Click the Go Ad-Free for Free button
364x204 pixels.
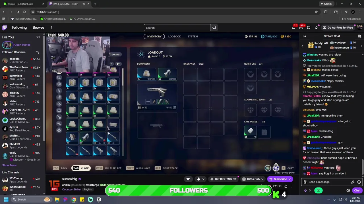(x=338, y=27)
